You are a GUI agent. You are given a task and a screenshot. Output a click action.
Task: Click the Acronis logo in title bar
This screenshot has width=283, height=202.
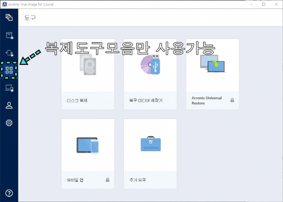pyautogui.click(x=5, y=4)
